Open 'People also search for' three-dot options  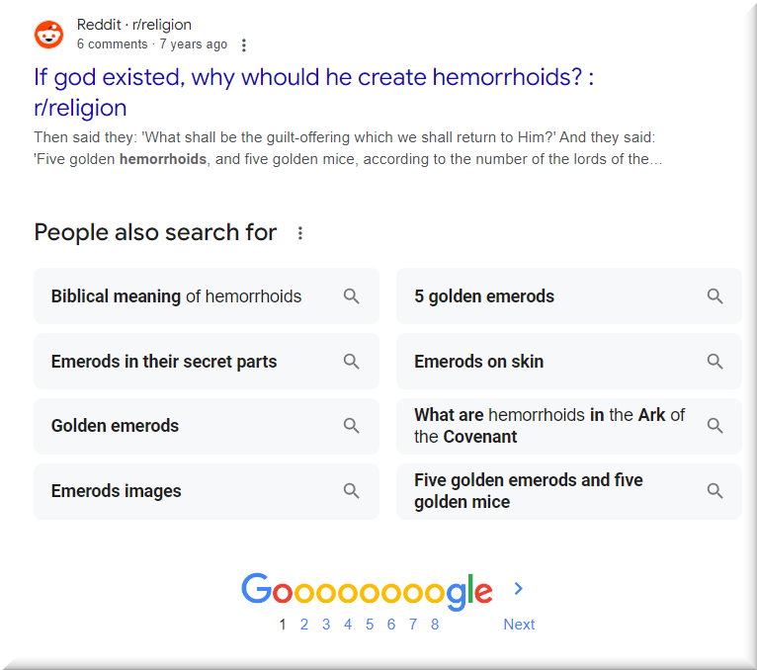point(300,233)
